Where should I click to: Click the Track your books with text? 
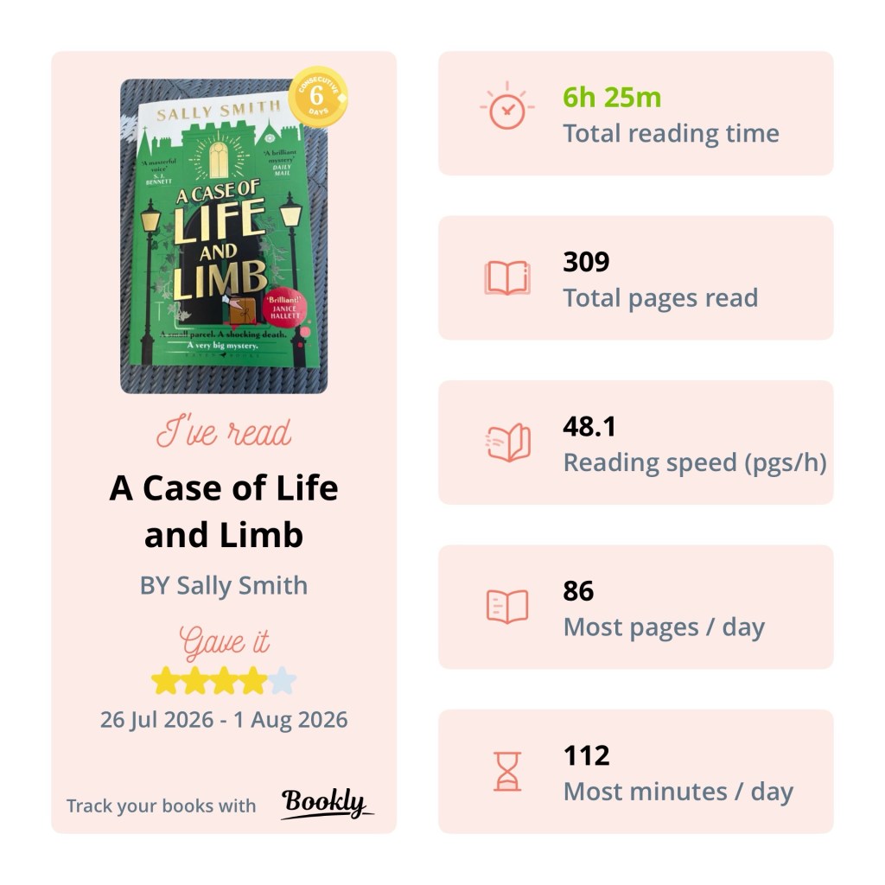point(162,805)
